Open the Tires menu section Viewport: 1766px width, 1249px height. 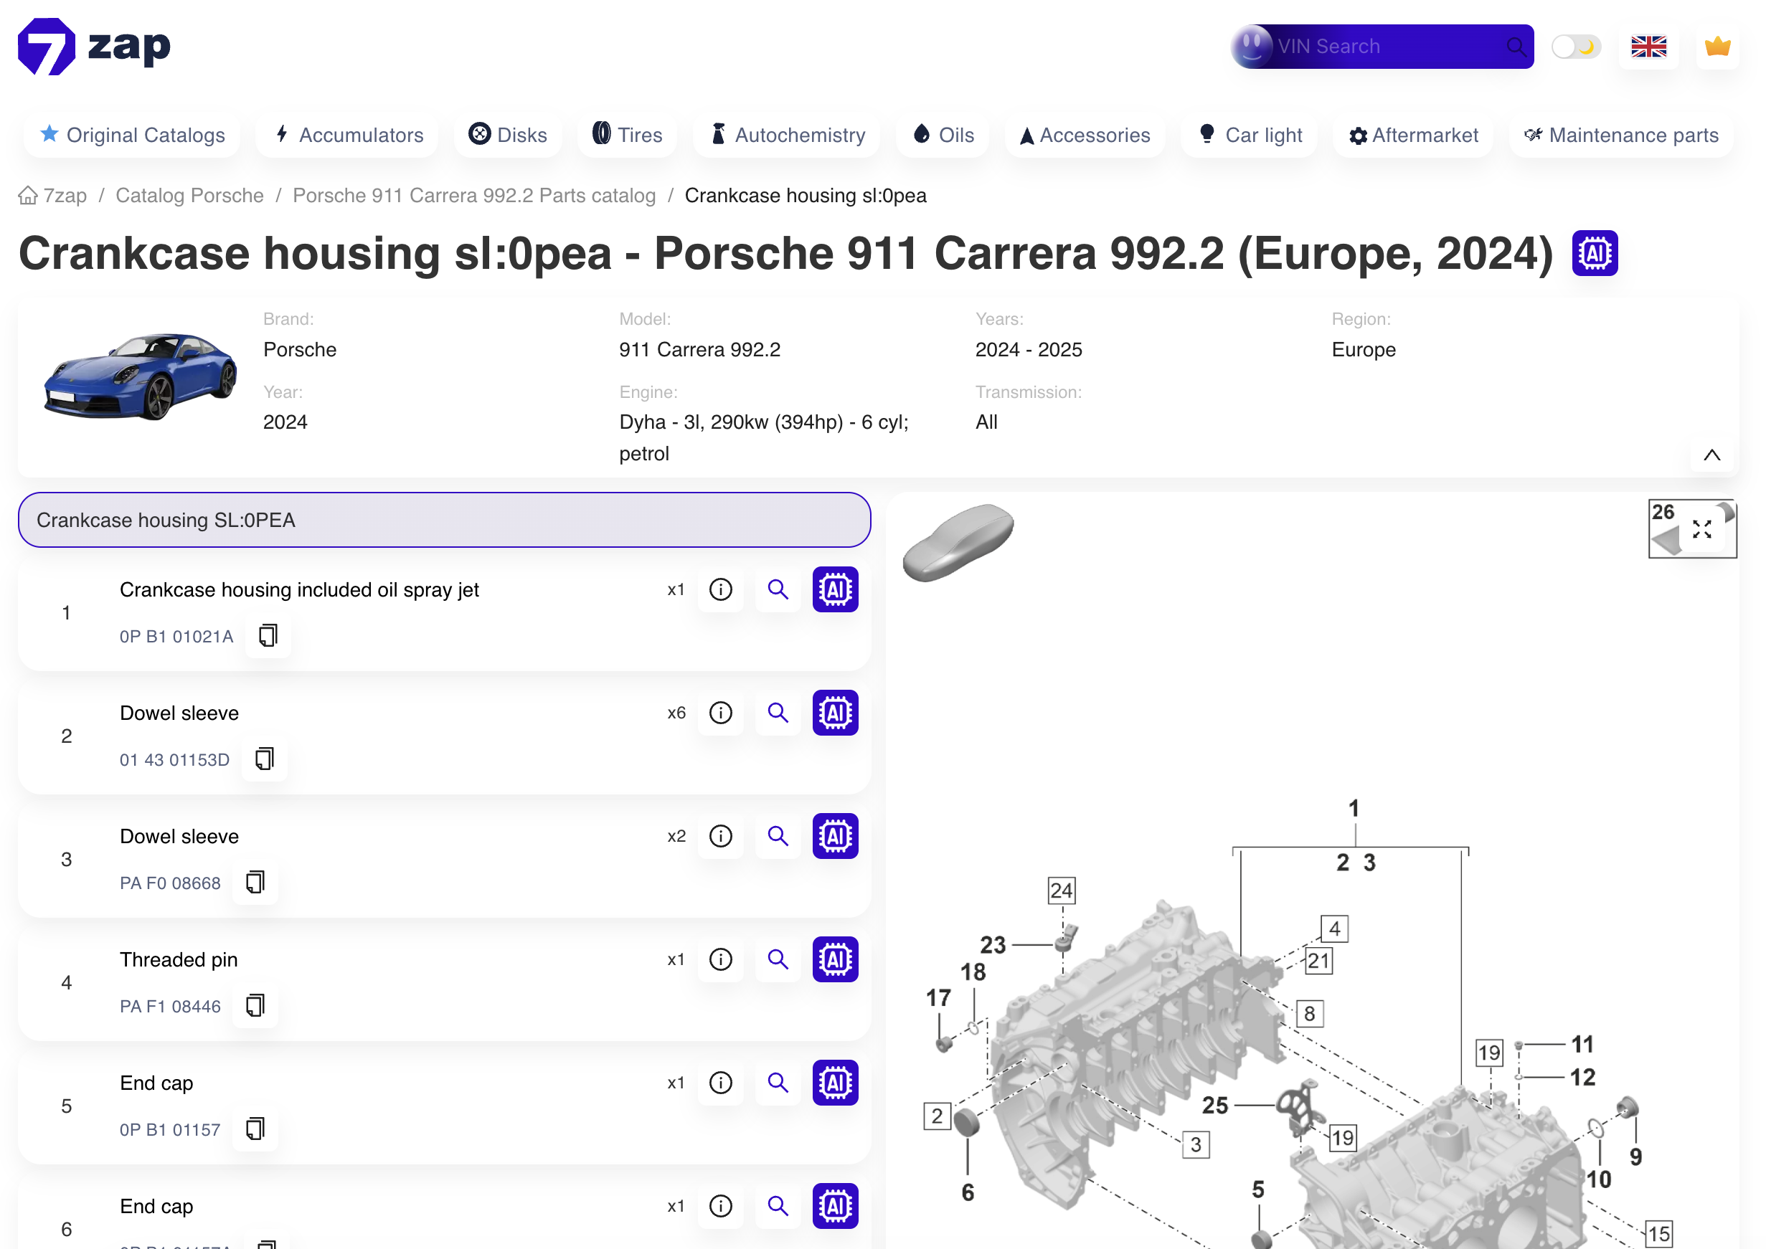click(x=627, y=135)
